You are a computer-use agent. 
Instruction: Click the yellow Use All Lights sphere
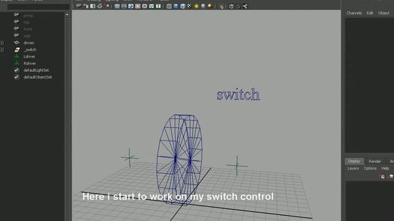(196, 6)
